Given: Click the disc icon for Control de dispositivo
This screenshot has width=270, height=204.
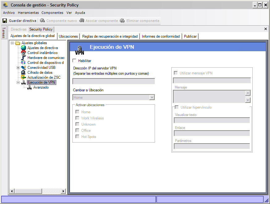Looking at the screenshot, I should [24, 63].
